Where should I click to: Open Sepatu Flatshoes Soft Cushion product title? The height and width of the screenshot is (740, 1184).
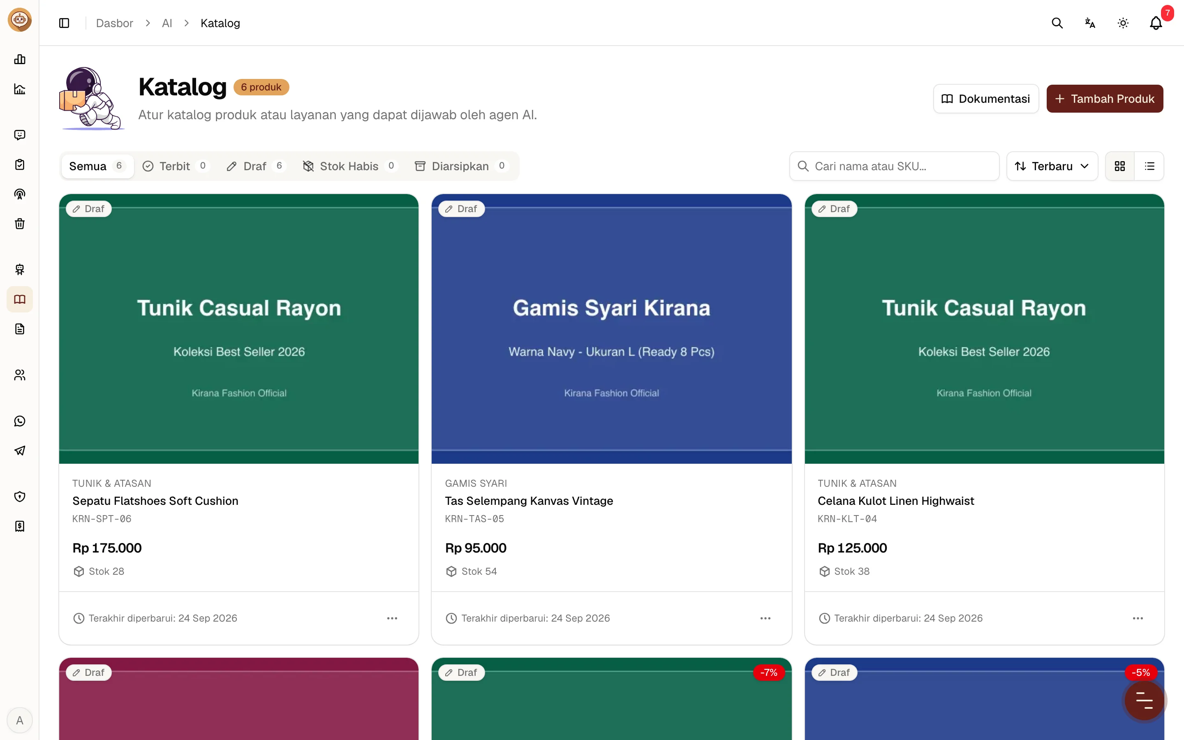[x=155, y=501]
